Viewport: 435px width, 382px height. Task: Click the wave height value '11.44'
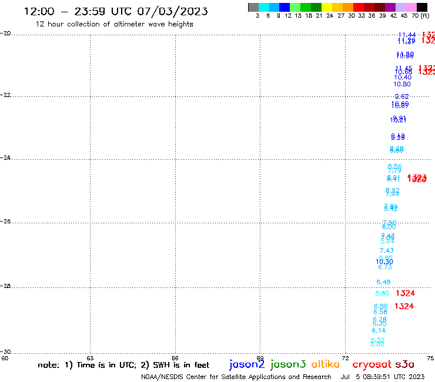407,35
